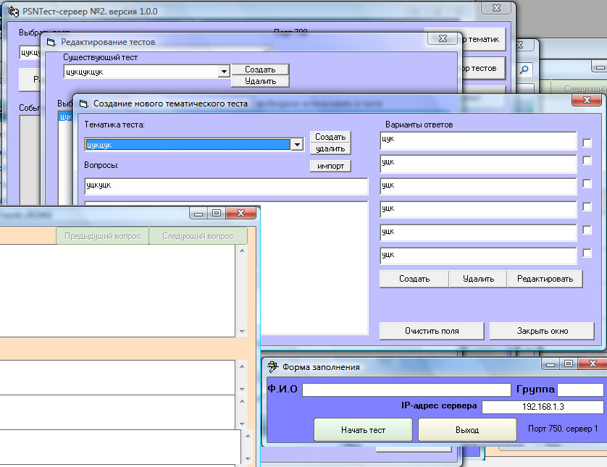The width and height of the screenshot is (607, 467).
Task: Close the Создание нового тематического теста window
Action: point(587,100)
